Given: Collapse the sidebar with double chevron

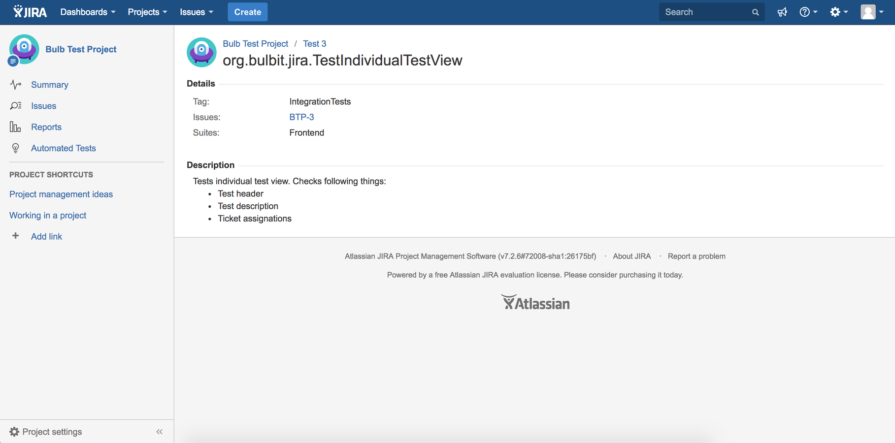Looking at the screenshot, I should (159, 432).
